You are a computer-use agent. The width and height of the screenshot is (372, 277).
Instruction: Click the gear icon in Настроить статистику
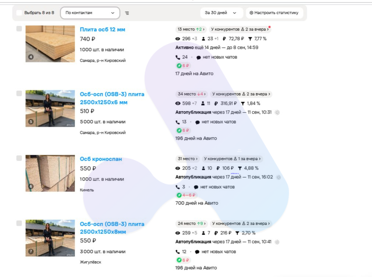coord(251,13)
